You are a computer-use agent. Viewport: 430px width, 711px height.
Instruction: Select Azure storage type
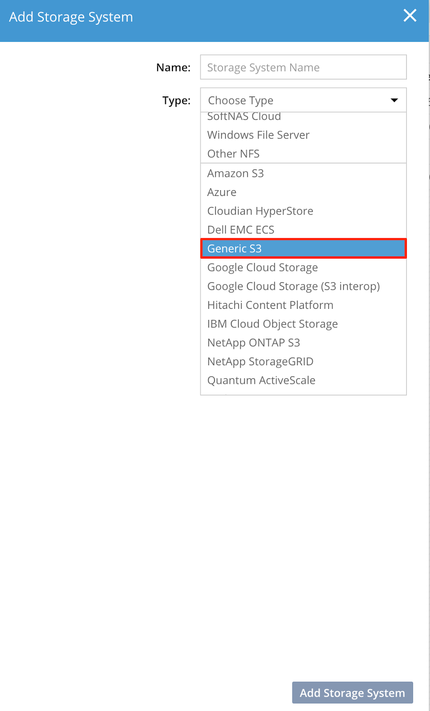coord(222,192)
